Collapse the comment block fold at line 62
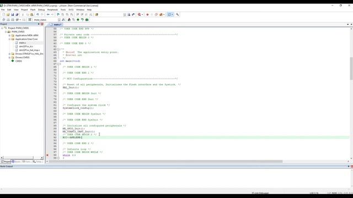This screenshot has width=353, height=198. click(58, 49)
